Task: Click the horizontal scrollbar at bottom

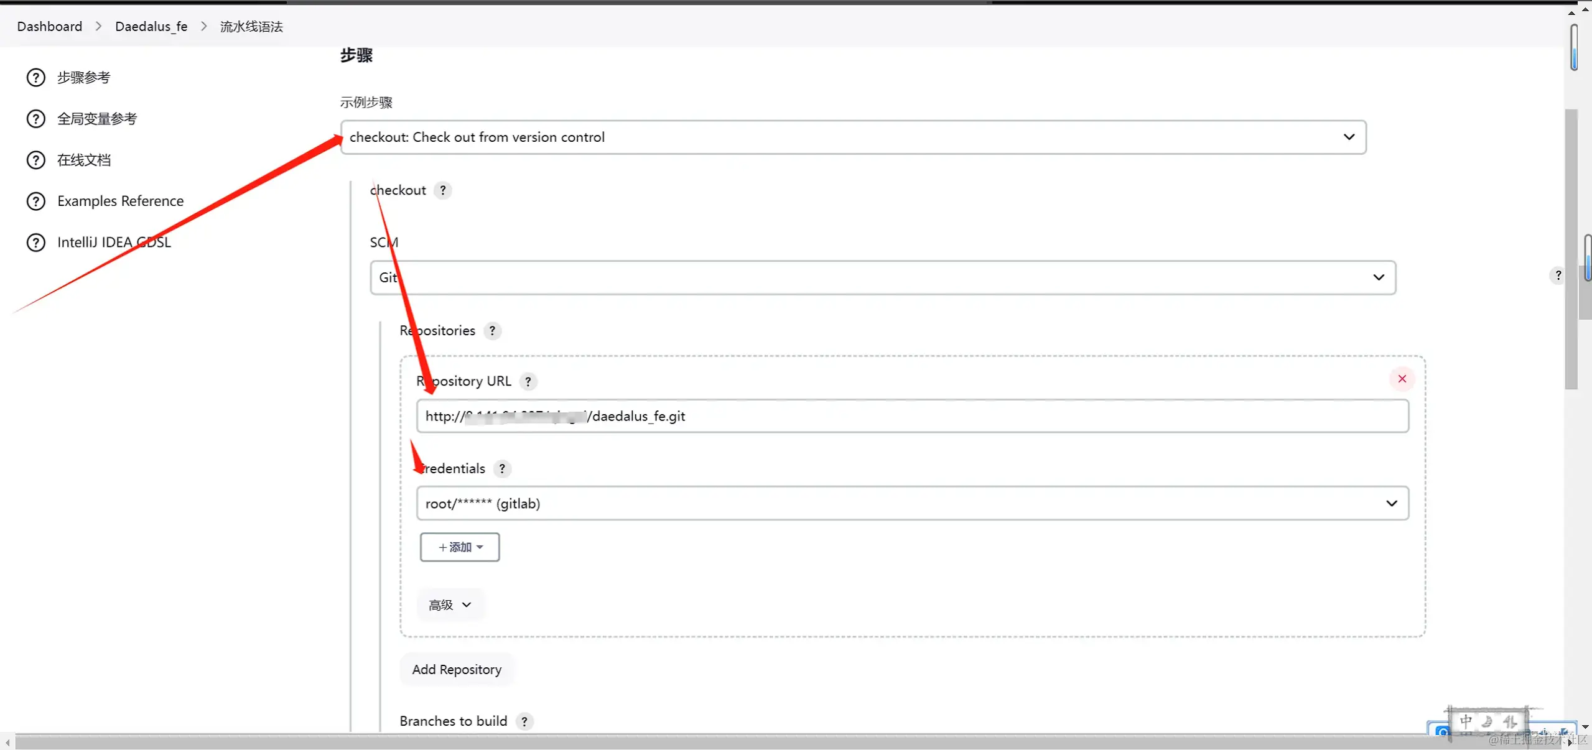Action: [x=747, y=742]
